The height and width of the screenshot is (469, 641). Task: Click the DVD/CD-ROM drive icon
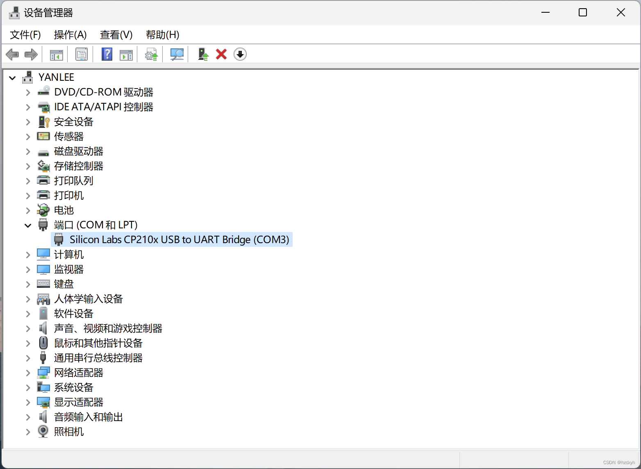tap(43, 91)
